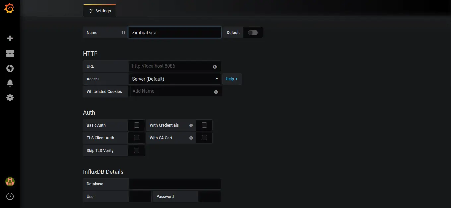Check the With Credentials checkbox
The image size is (451, 208).
tap(204, 125)
